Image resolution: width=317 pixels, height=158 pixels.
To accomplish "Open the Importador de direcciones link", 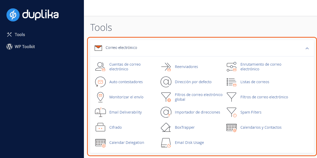I will pyautogui.click(x=197, y=112).
